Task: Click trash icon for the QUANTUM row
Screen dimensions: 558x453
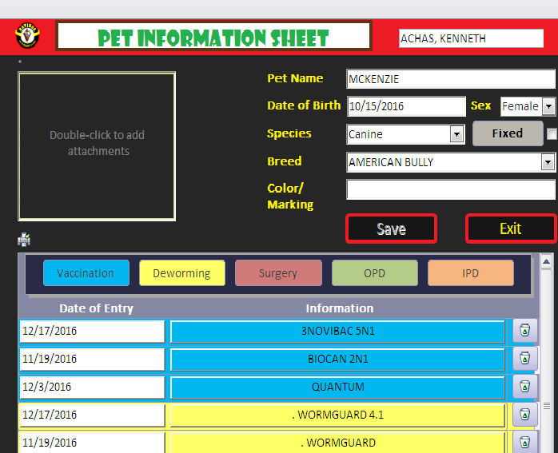Action: [x=524, y=387]
